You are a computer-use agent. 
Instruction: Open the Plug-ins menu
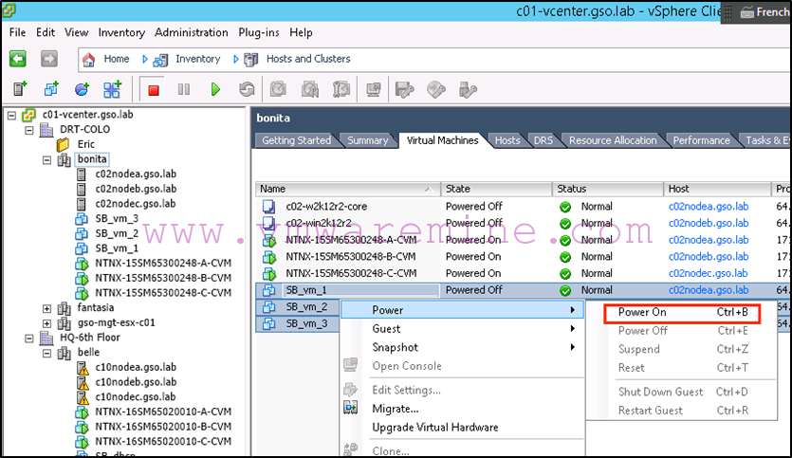tap(259, 32)
